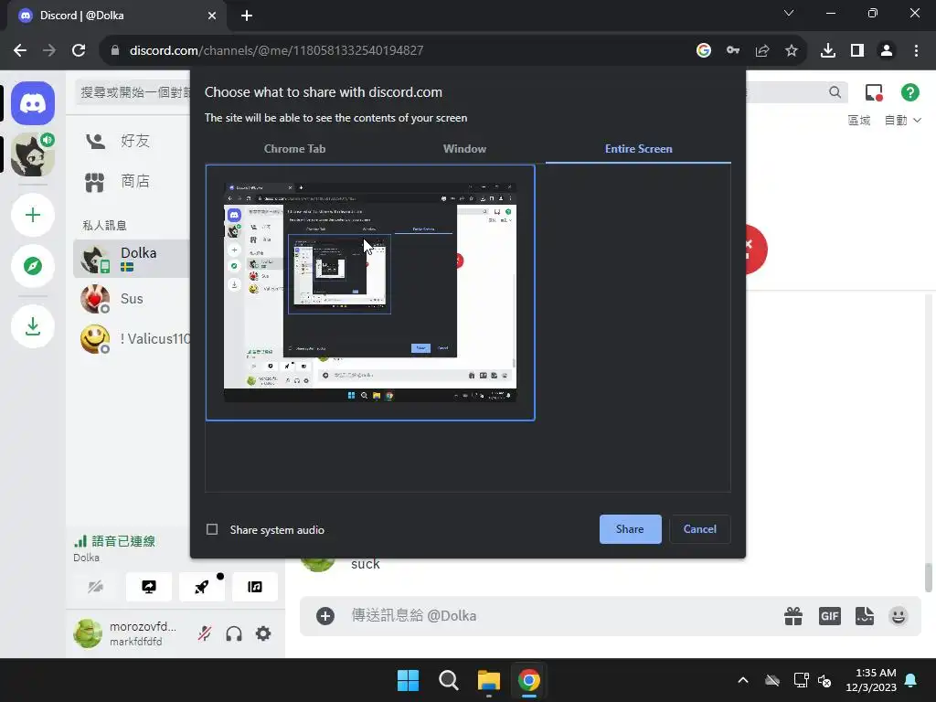
Task: Show hidden tray icons chevron
Action: 743,680
